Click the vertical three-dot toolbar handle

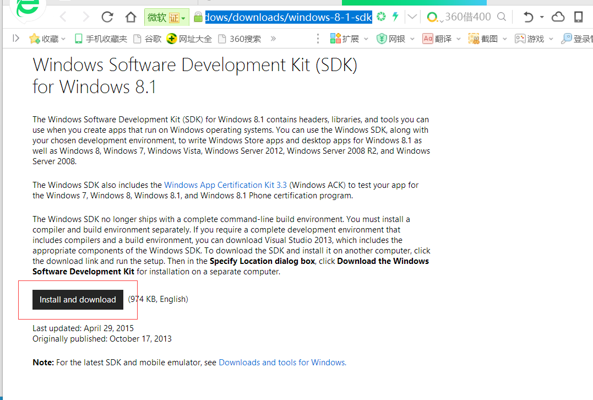coord(318,39)
